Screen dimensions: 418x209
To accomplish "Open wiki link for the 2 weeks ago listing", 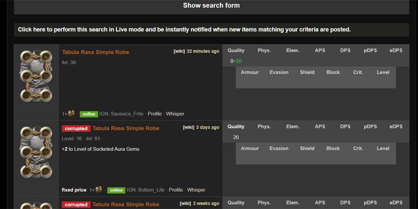I will [x=185, y=203].
